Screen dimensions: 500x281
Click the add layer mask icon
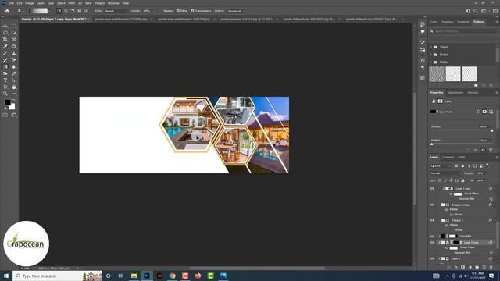coord(463,267)
